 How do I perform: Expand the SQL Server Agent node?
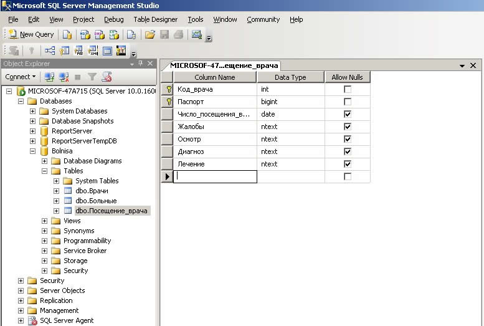[21, 320]
